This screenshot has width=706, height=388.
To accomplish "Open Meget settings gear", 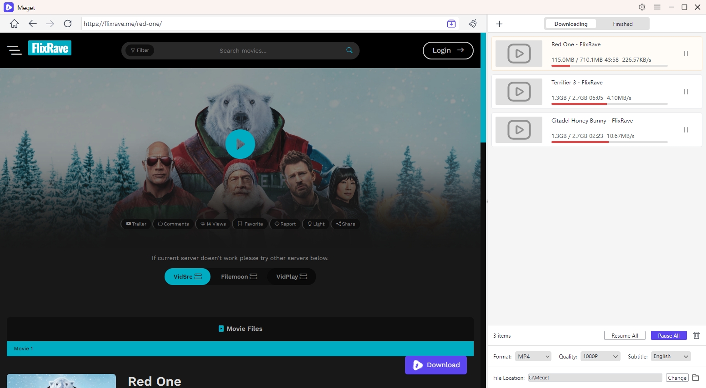I will [x=642, y=7].
